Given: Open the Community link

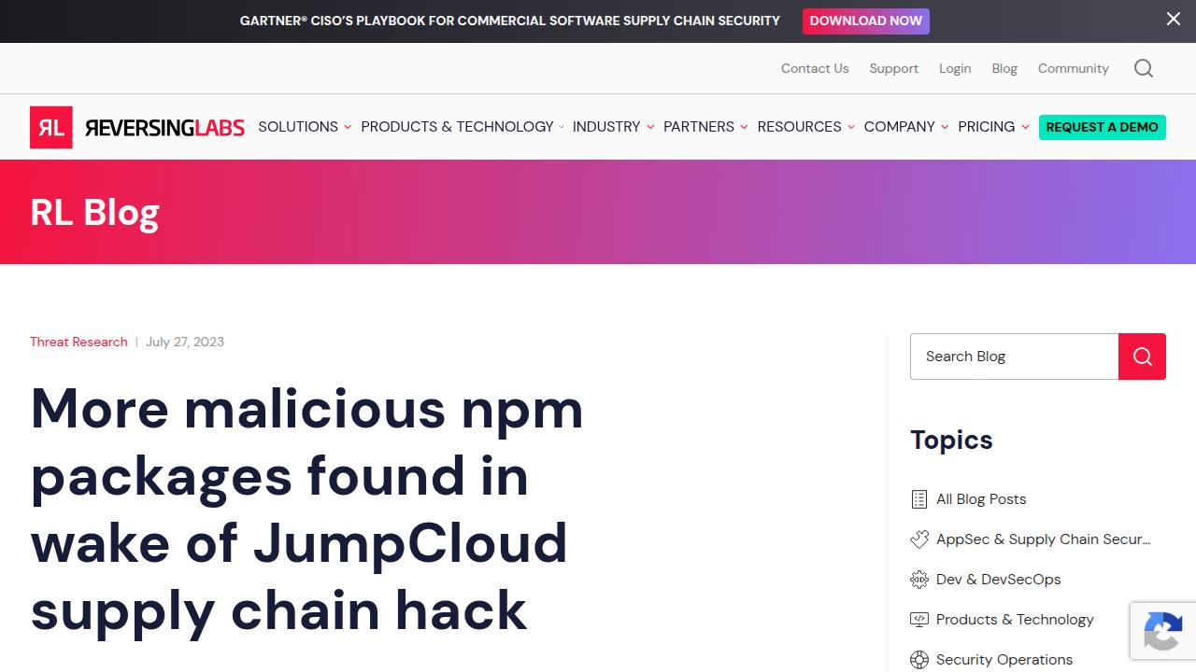Looking at the screenshot, I should [1074, 68].
